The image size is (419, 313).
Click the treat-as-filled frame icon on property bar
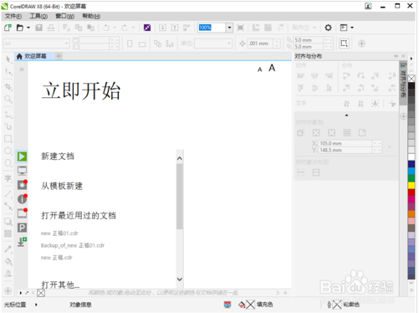click(344, 44)
